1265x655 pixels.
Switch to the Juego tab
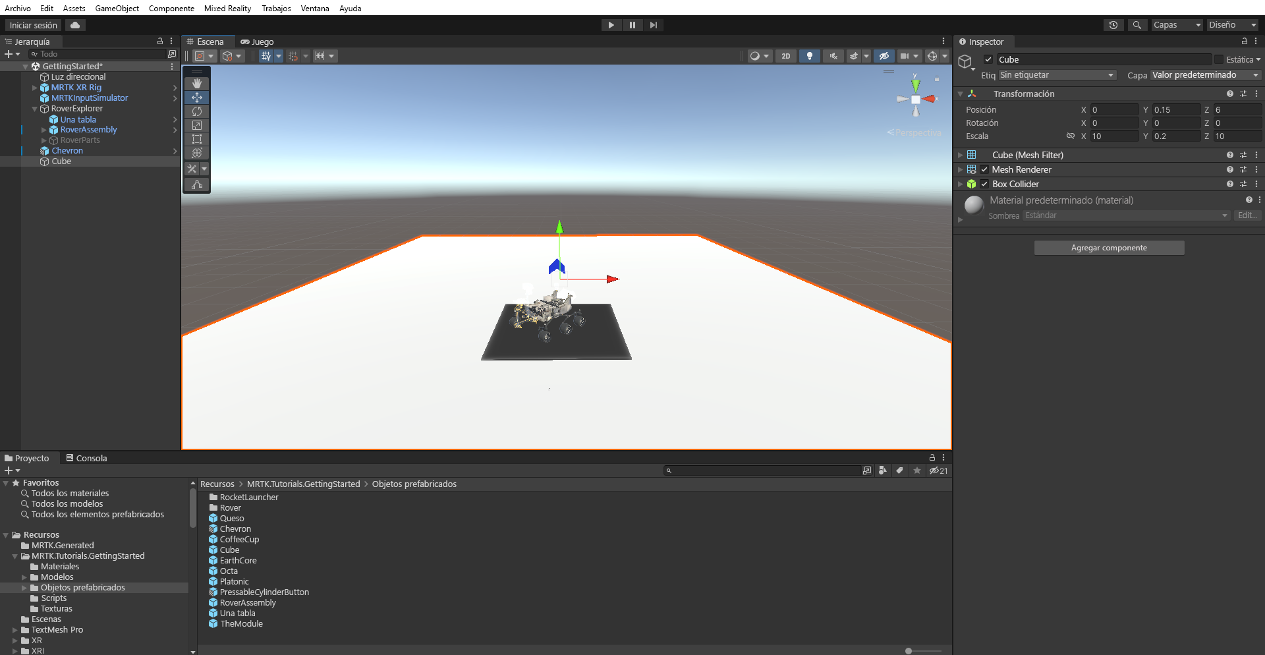click(258, 42)
